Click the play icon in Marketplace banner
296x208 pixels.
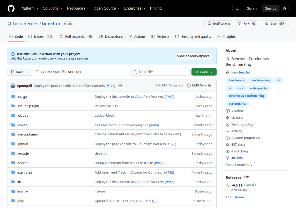pyautogui.click(x=13, y=54)
